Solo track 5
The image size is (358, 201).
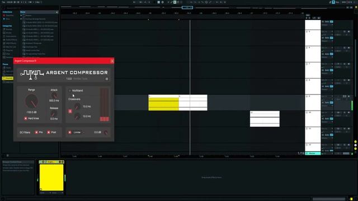[x=345, y=32]
